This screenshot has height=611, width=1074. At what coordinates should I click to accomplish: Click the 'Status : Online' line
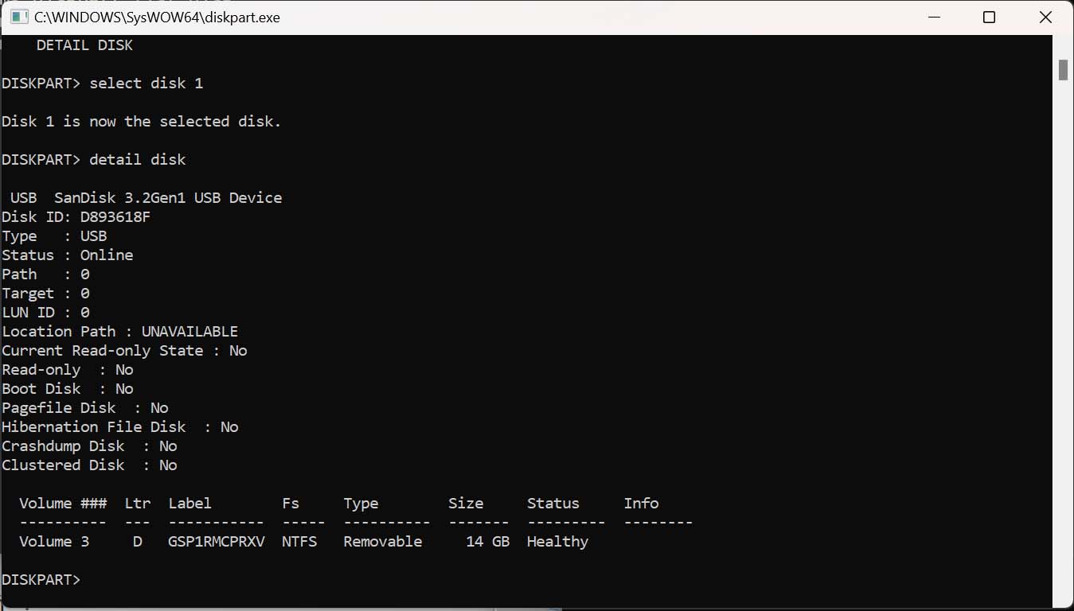(68, 255)
